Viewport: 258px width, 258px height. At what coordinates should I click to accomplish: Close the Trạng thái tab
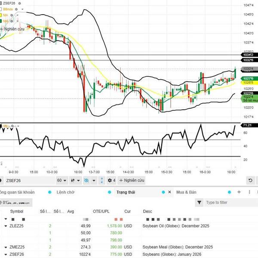click(170, 192)
